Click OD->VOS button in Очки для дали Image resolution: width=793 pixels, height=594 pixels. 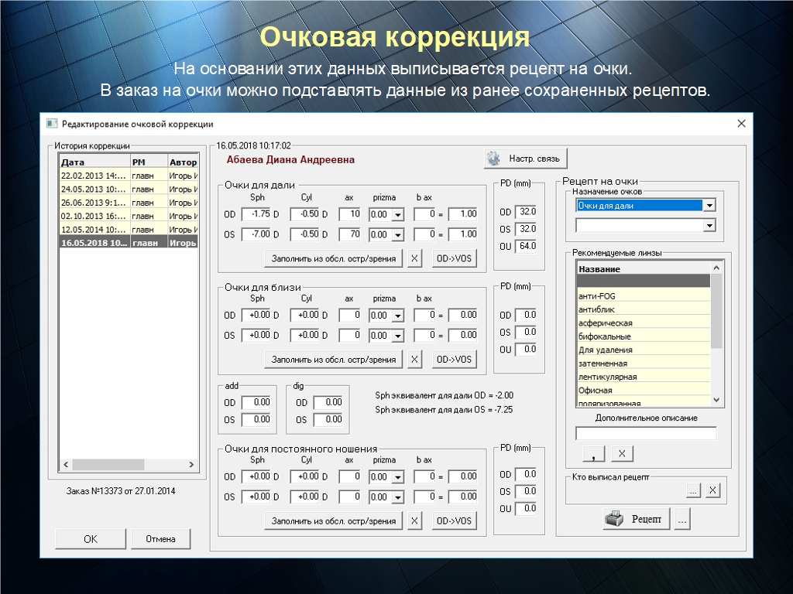pyautogui.click(x=454, y=258)
